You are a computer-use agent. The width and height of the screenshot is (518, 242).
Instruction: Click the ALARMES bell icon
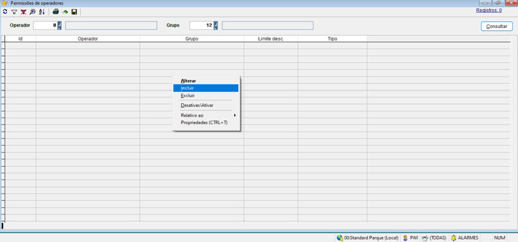pos(454,238)
